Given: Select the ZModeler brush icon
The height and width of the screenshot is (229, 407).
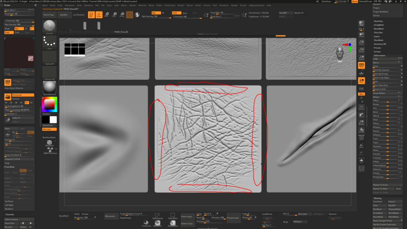Looking at the screenshot, I should point(49,142).
